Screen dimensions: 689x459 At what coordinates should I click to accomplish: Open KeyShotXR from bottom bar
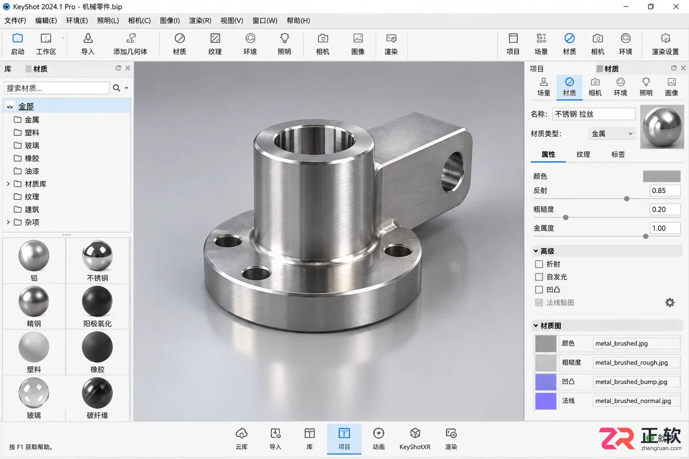click(x=415, y=439)
